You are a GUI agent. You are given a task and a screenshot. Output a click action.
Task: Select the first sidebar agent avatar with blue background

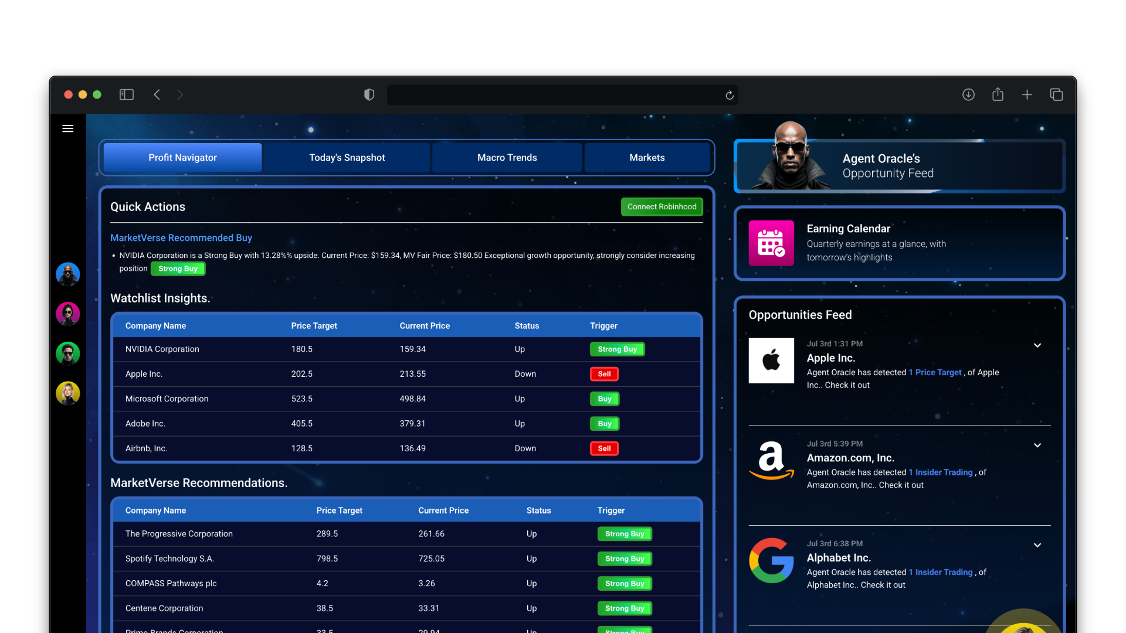(68, 274)
